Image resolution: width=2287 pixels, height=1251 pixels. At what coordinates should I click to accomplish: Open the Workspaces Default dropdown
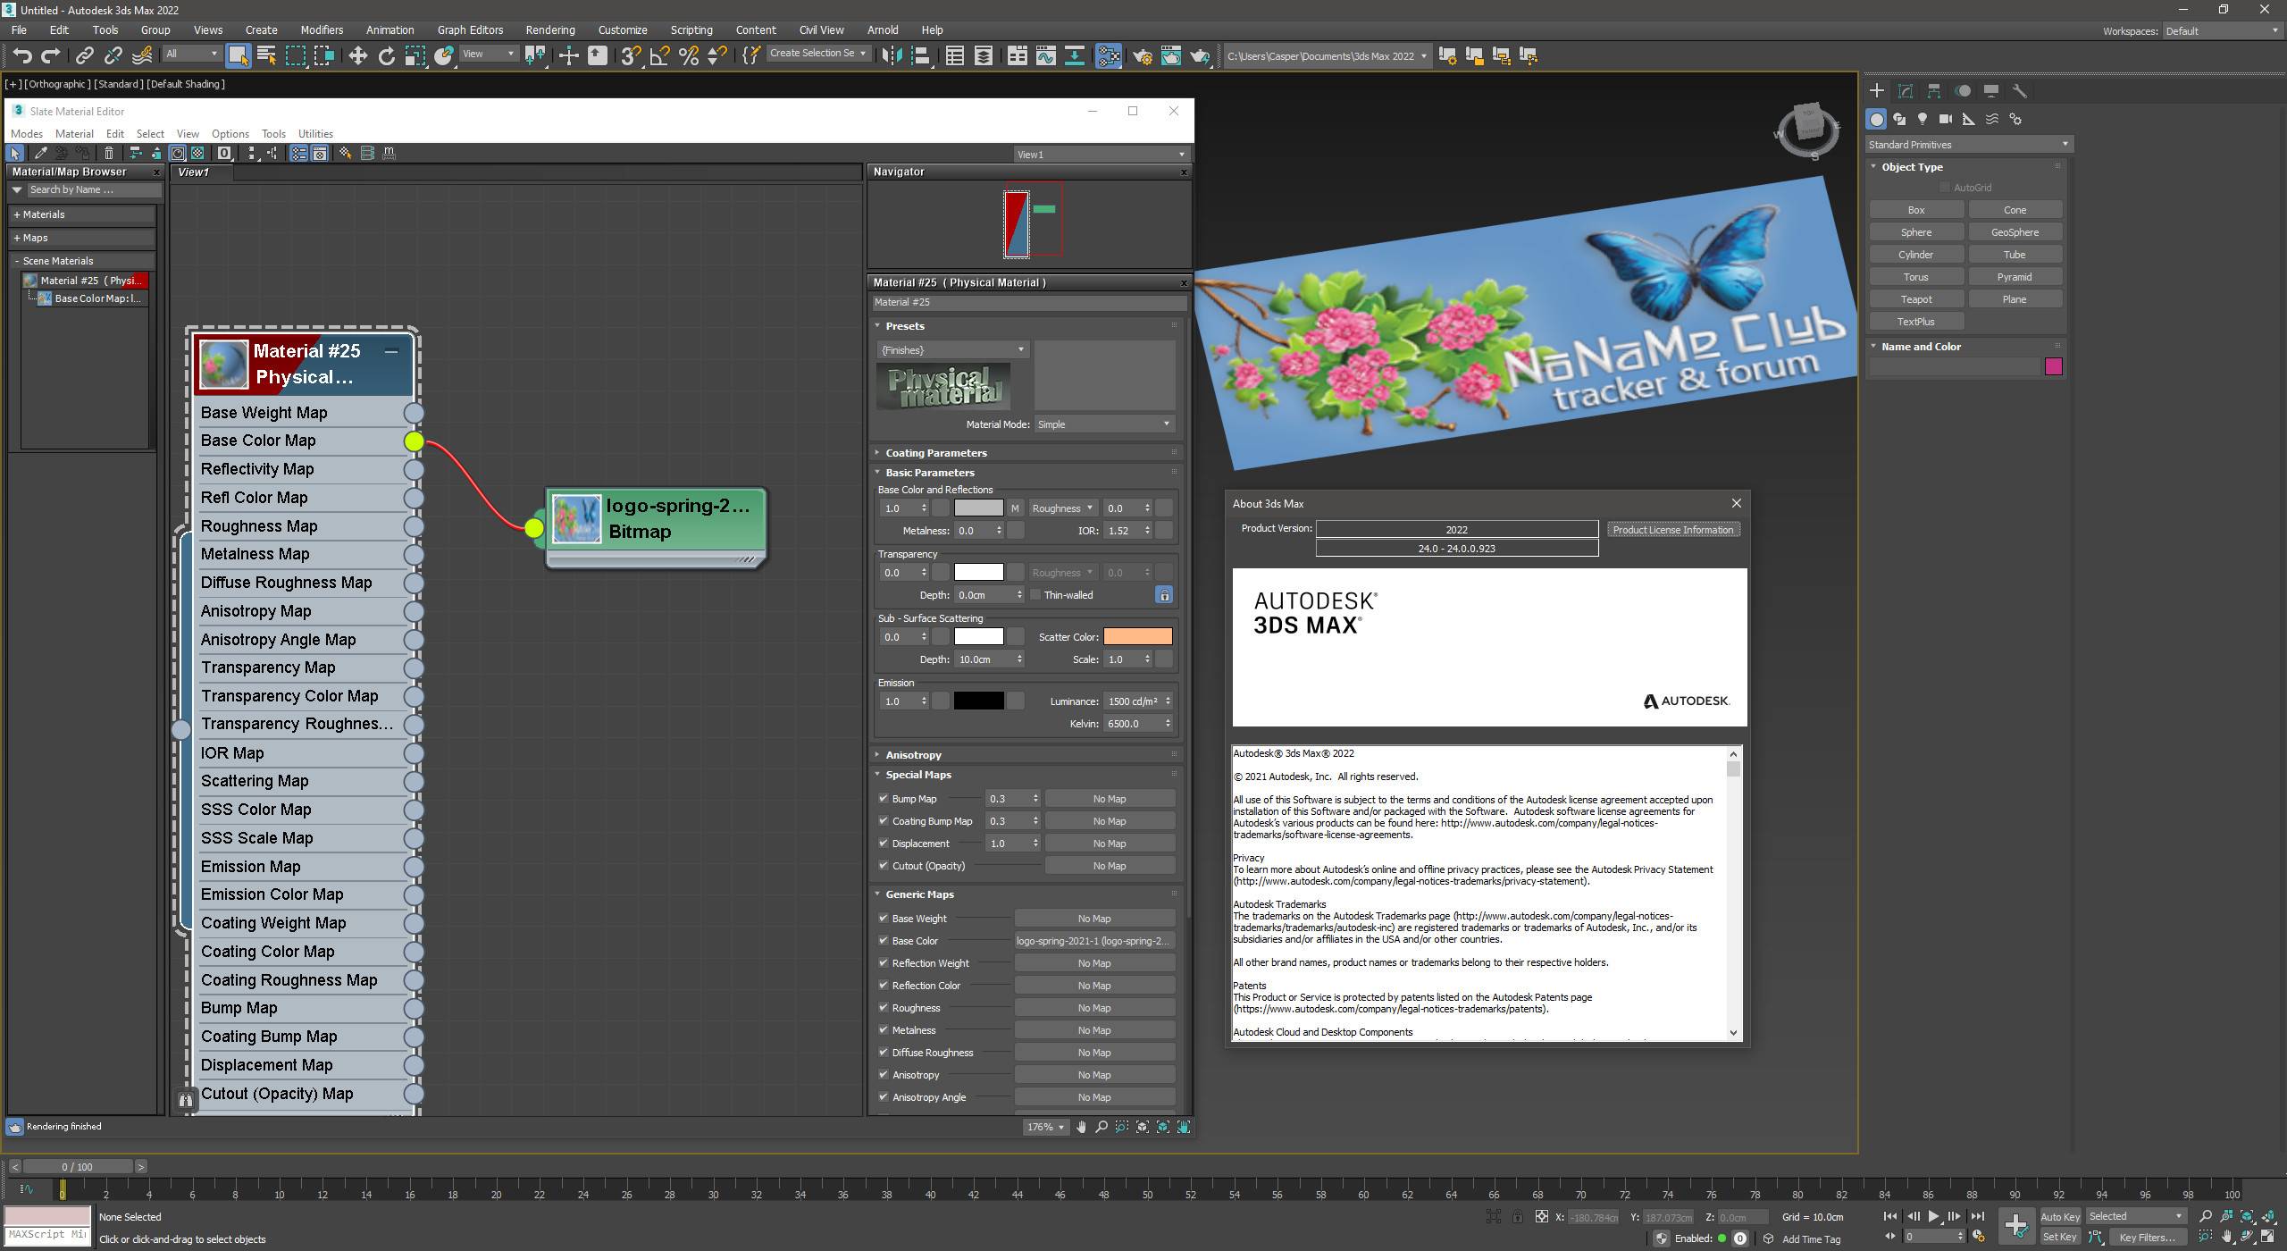[x=2222, y=30]
